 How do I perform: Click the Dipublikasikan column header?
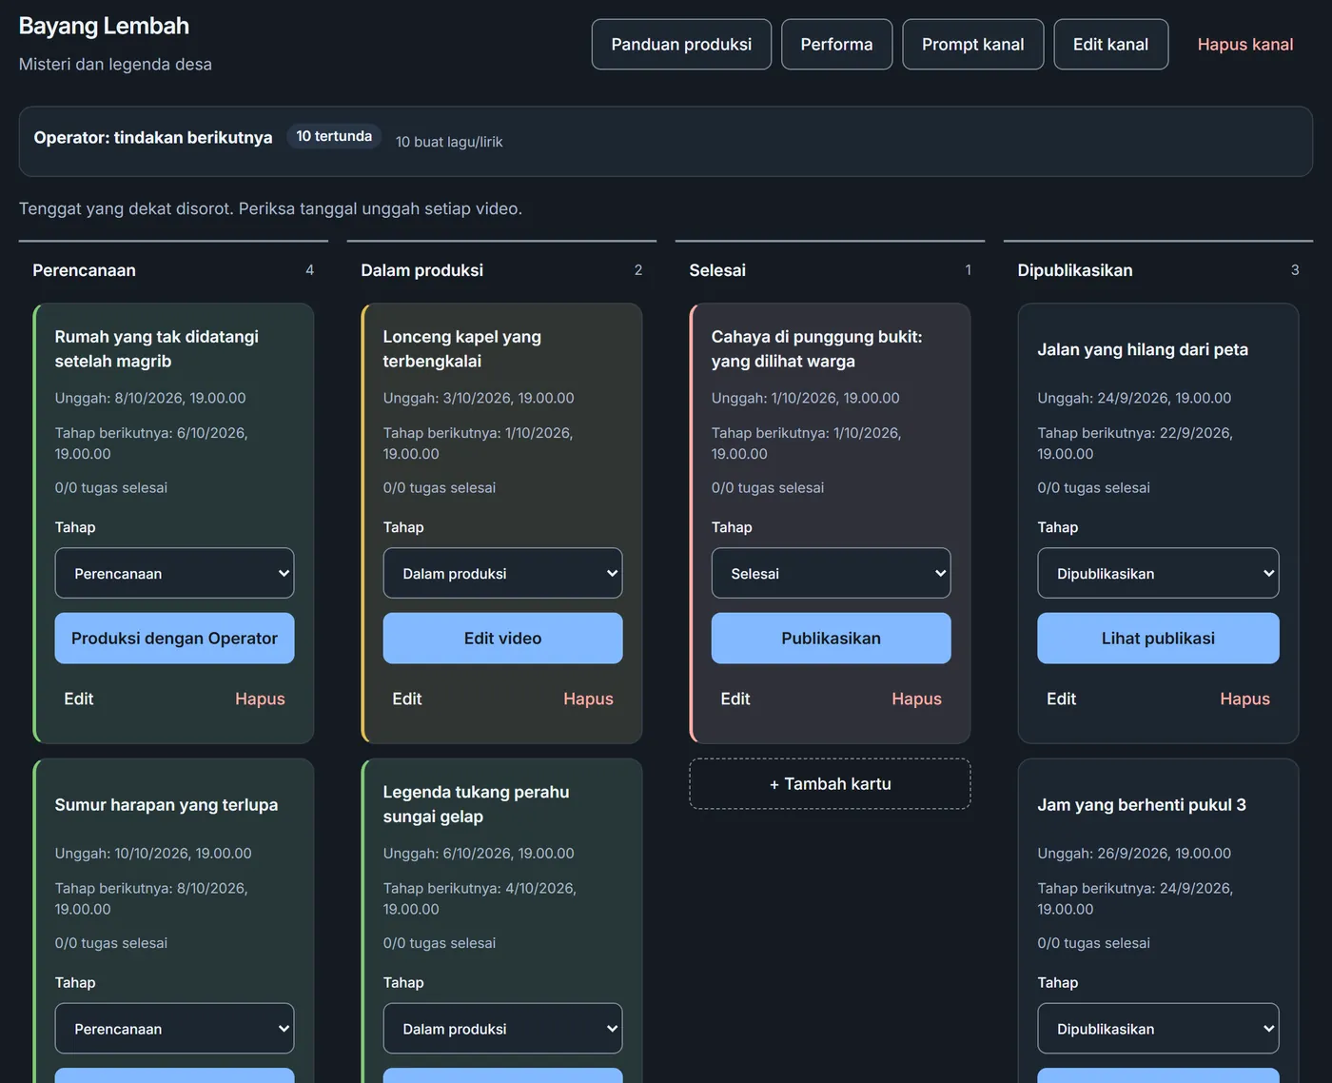point(1075,270)
